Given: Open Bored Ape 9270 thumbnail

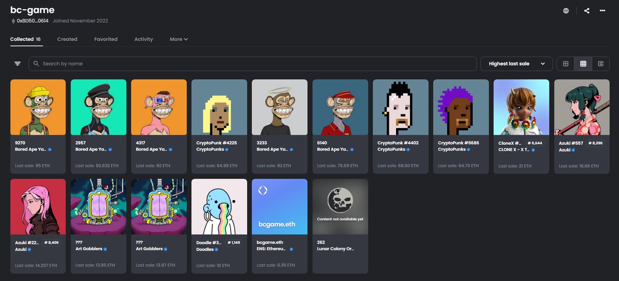Looking at the screenshot, I should pyautogui.click(x=38, y=107).
